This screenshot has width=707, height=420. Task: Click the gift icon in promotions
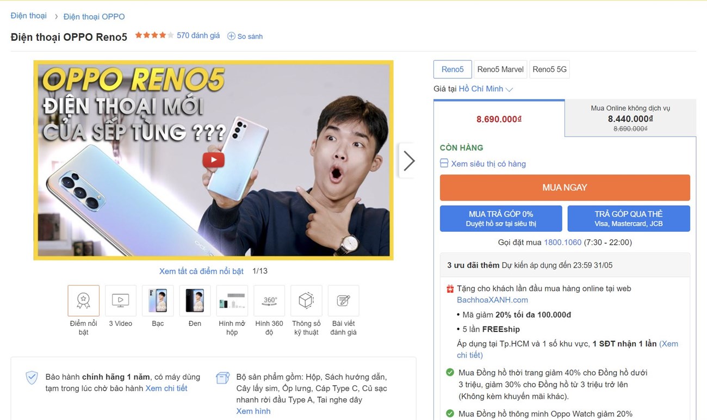[x=450, y=288]
